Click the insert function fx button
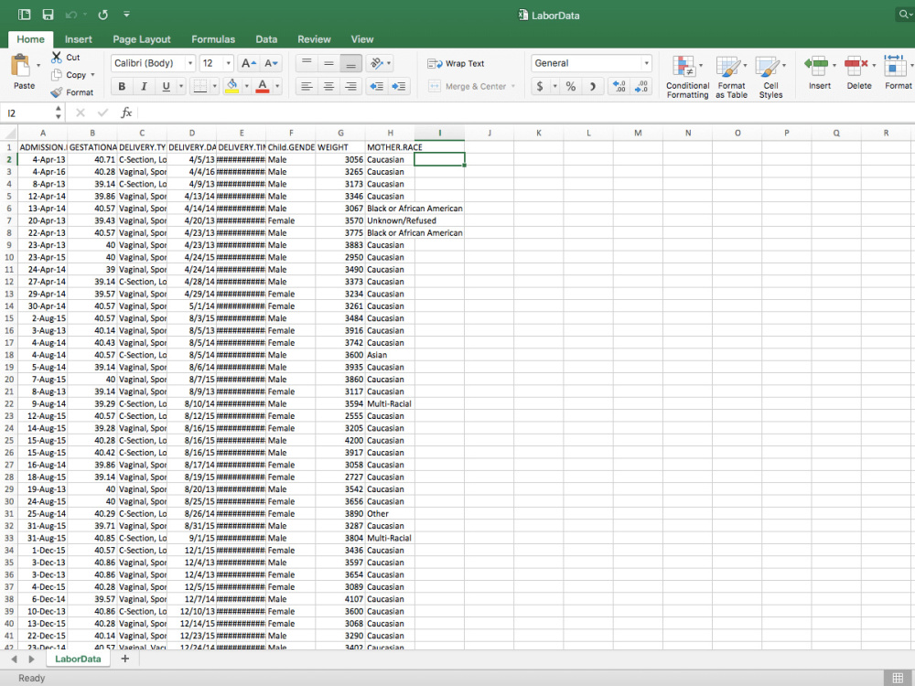915x686 pixels. tap(126, 113)
